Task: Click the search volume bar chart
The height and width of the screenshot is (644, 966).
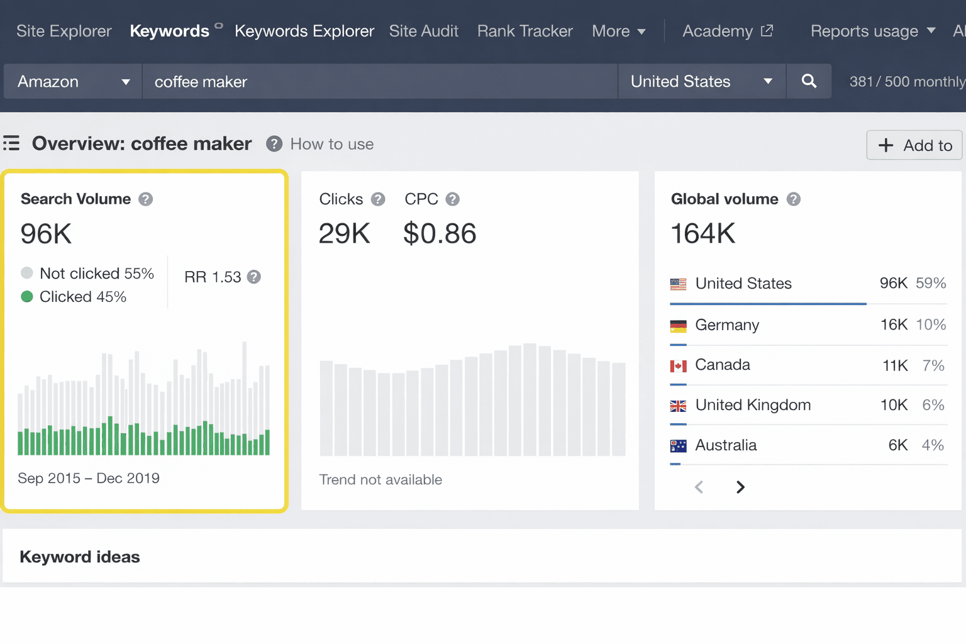Action: 143,398
